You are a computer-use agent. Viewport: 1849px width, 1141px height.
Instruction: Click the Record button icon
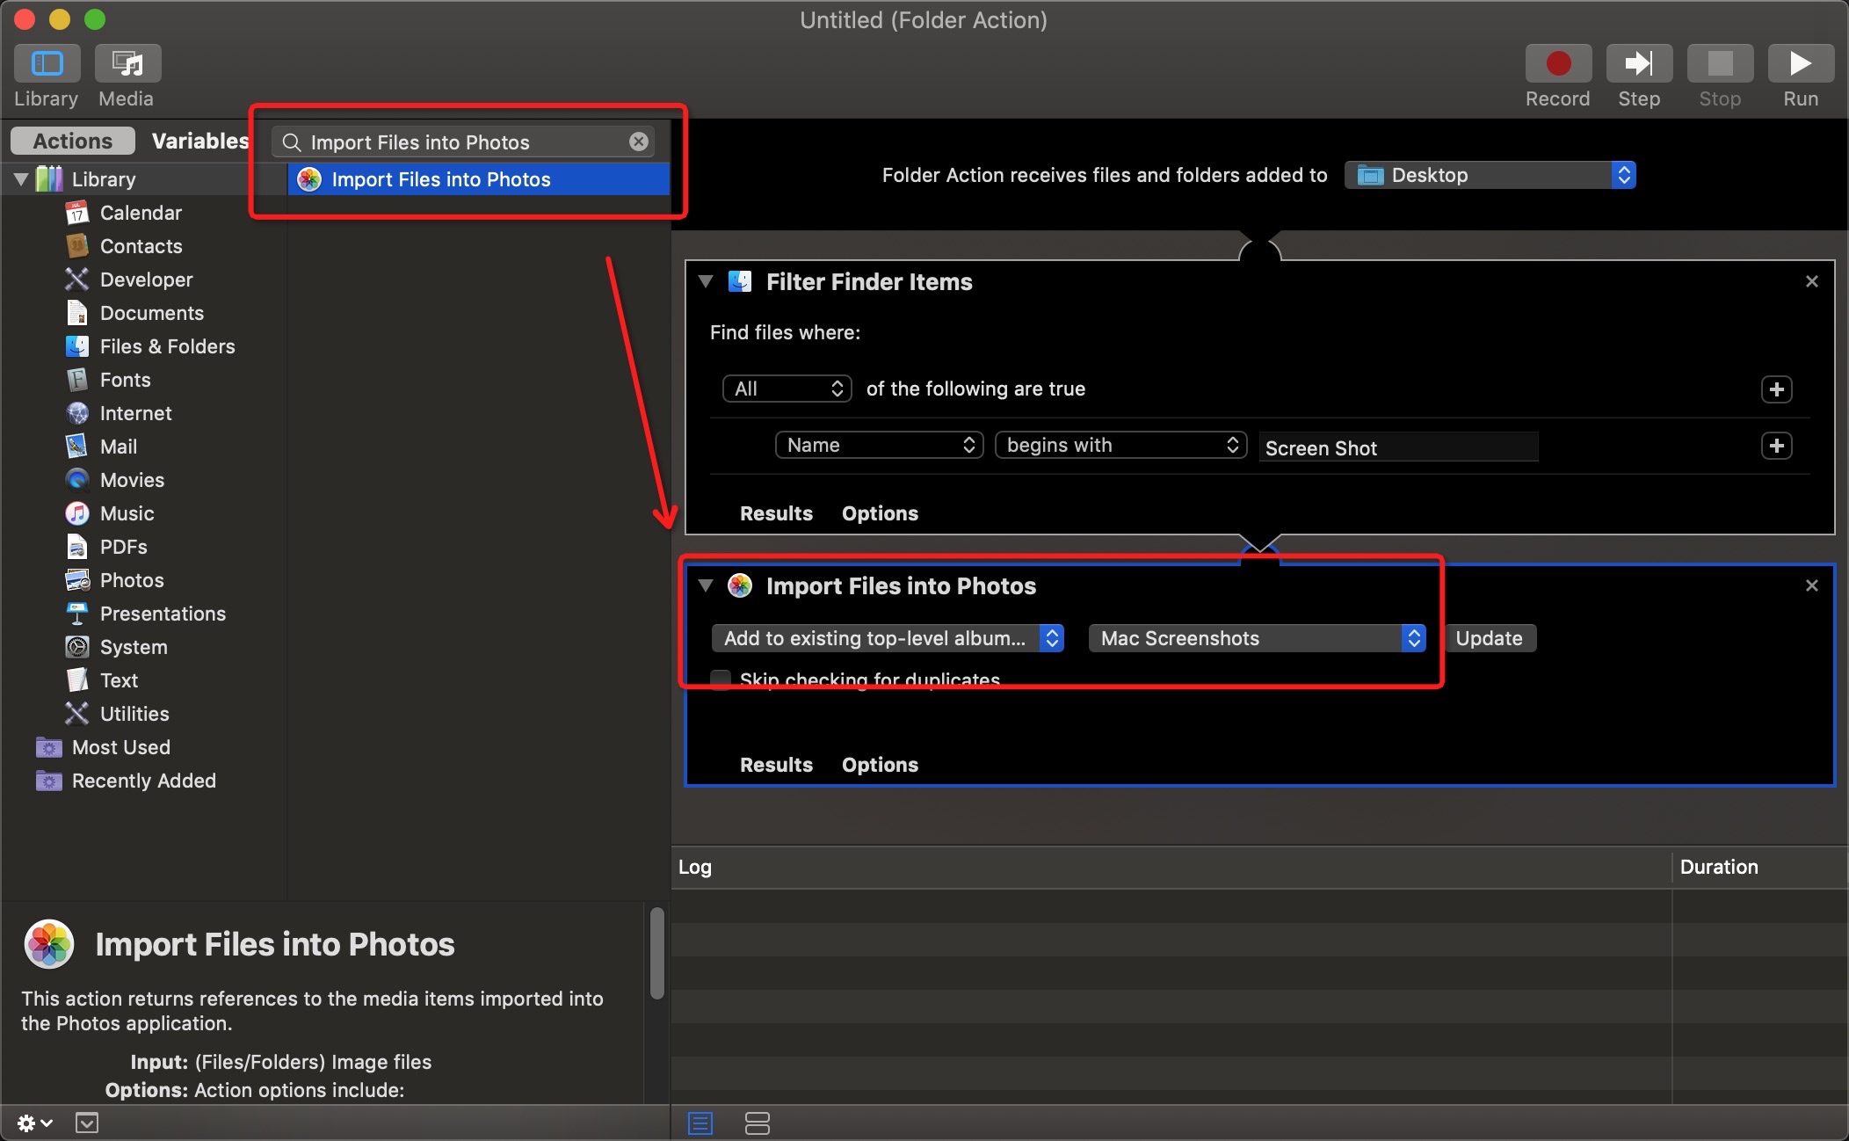coord(1557,63)
